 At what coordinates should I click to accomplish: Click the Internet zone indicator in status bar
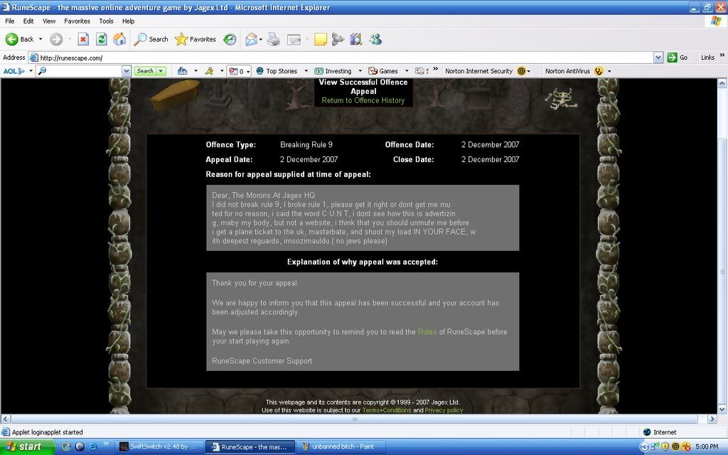(659, 432)
